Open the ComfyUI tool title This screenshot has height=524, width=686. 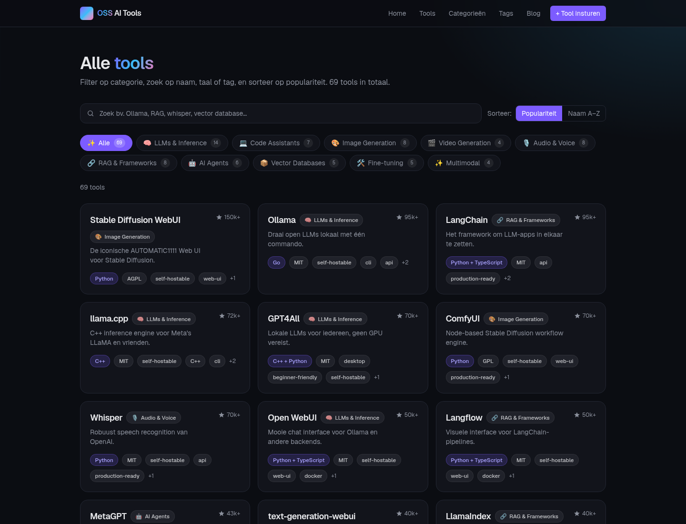click(463, 319)
